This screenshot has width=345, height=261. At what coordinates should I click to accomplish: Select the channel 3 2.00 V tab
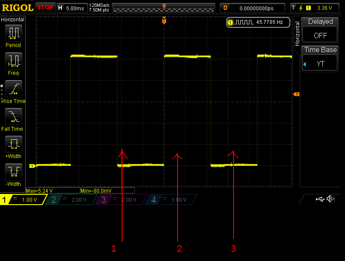click(120, 199)
